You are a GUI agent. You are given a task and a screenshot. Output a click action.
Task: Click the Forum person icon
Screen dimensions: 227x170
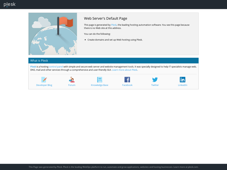(72, 80)
